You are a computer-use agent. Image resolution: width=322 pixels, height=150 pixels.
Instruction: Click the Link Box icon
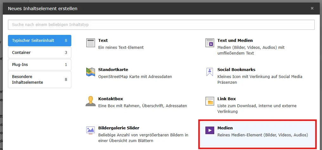click(209, 101)
